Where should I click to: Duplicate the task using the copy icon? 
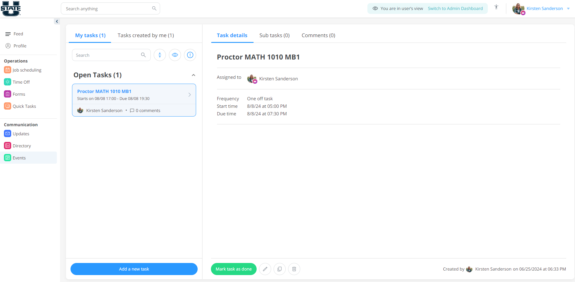coord(280,269)
